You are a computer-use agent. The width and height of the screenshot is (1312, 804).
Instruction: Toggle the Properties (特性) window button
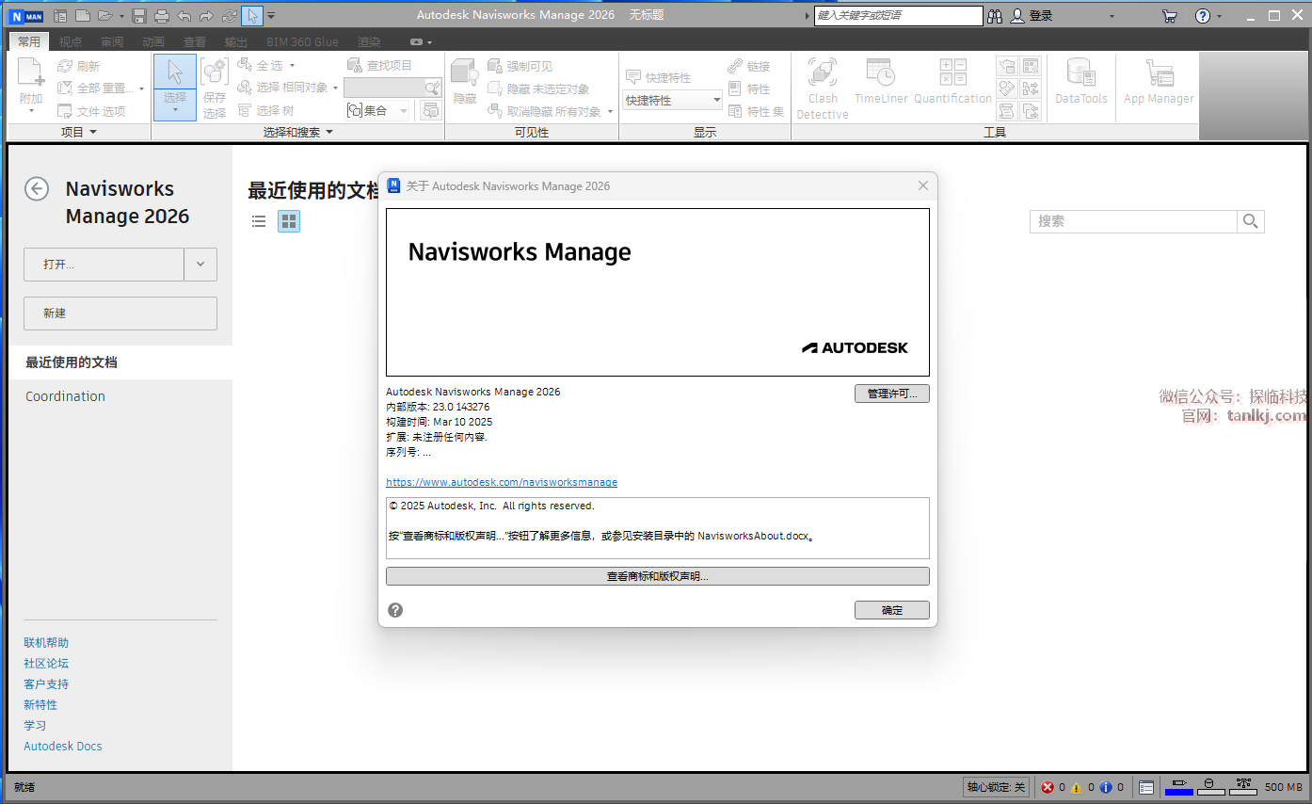(x=749, y=88)
